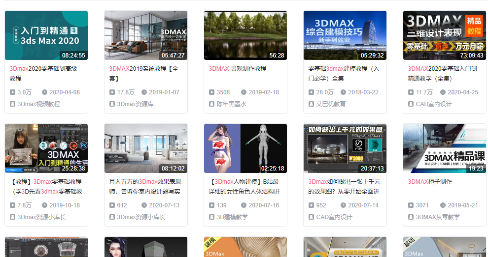Viewport: 488px width, 257px height.
Task: Click the play-count icon beside 11.7万
Action: pos(411,92)
